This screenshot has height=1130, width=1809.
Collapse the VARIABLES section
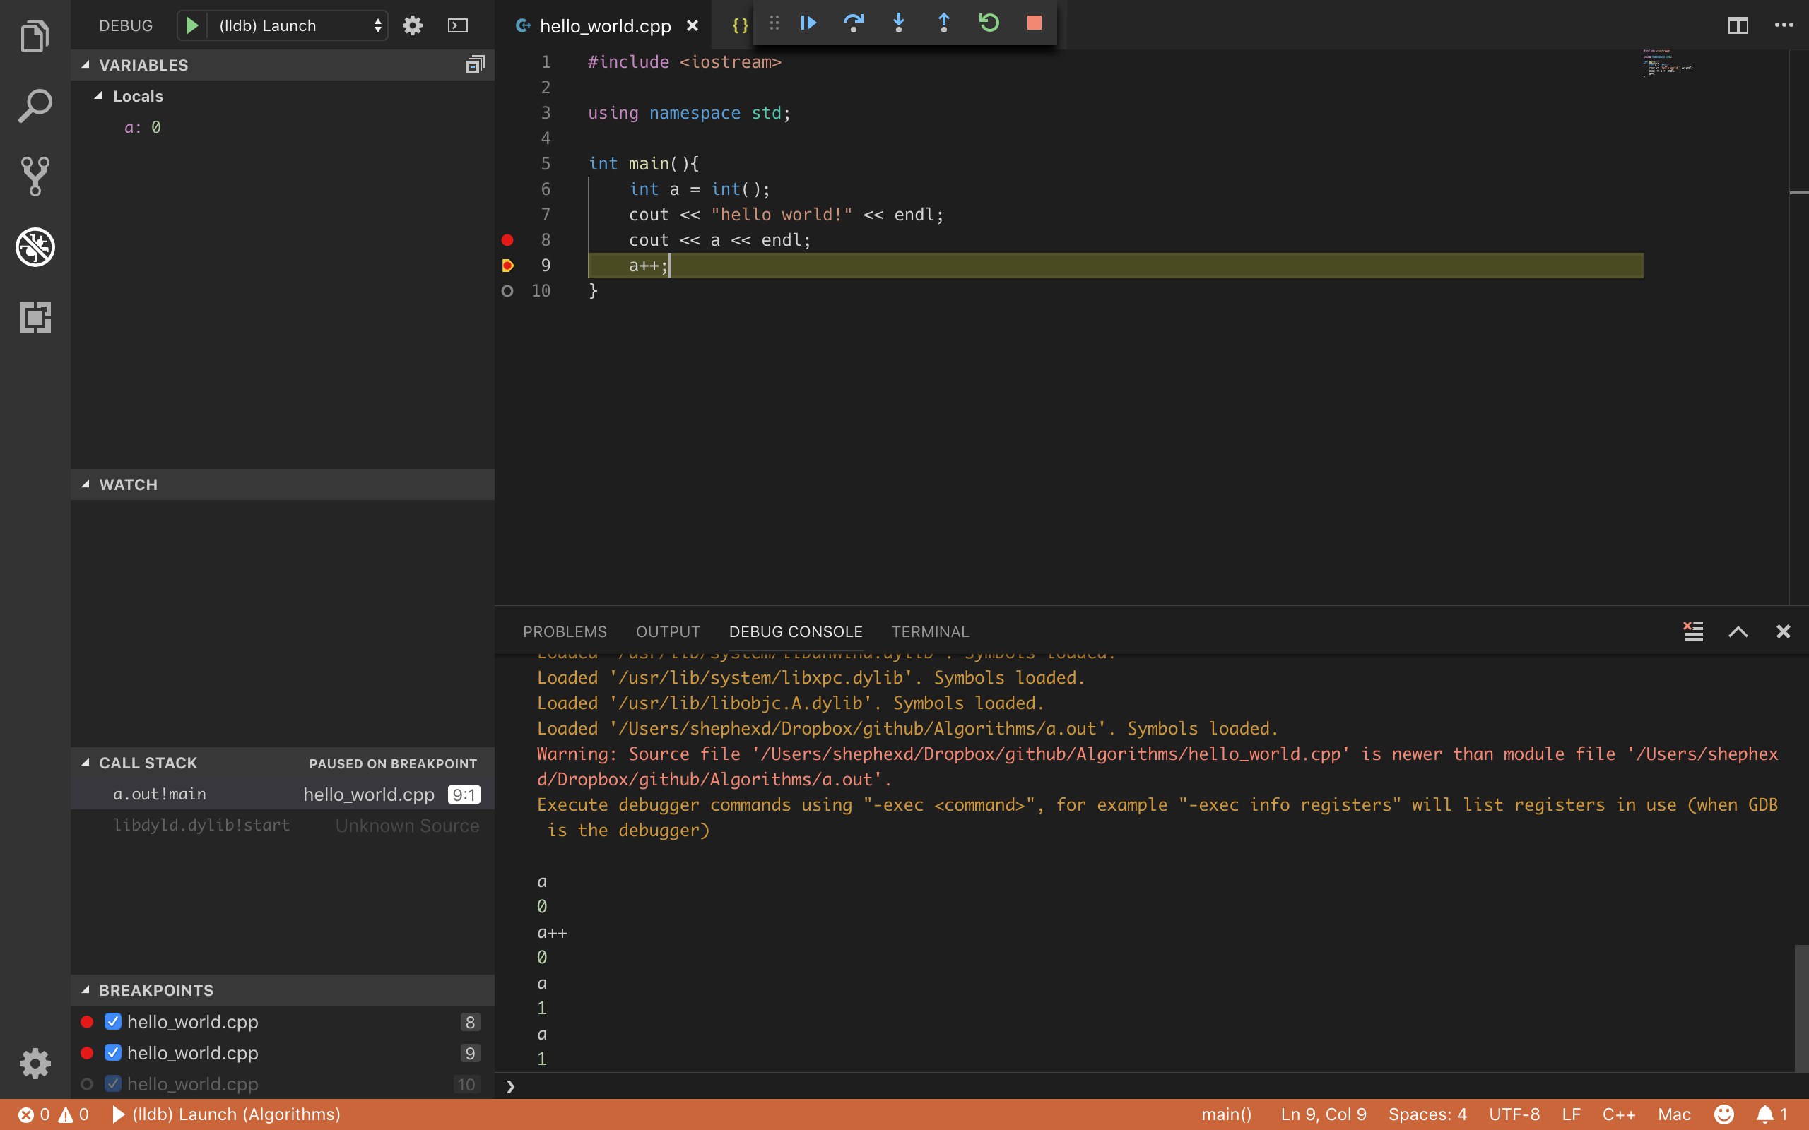(283, 65)
